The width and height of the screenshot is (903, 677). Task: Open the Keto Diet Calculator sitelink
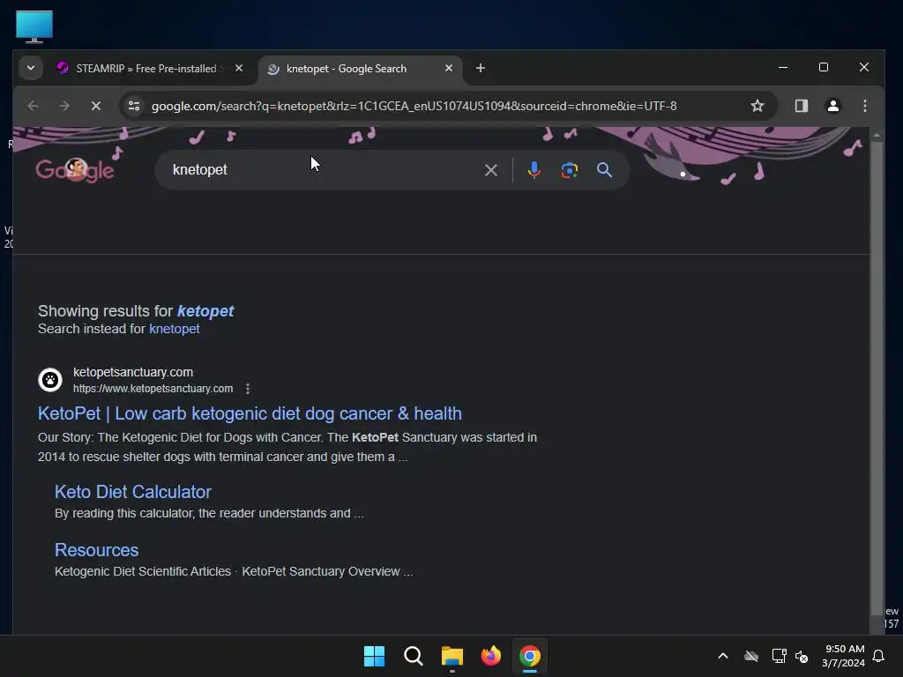pos(133,492)
